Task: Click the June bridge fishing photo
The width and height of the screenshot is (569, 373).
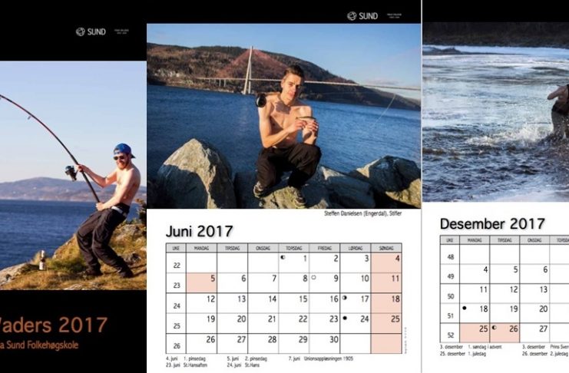Action: [x=284, y=116]
